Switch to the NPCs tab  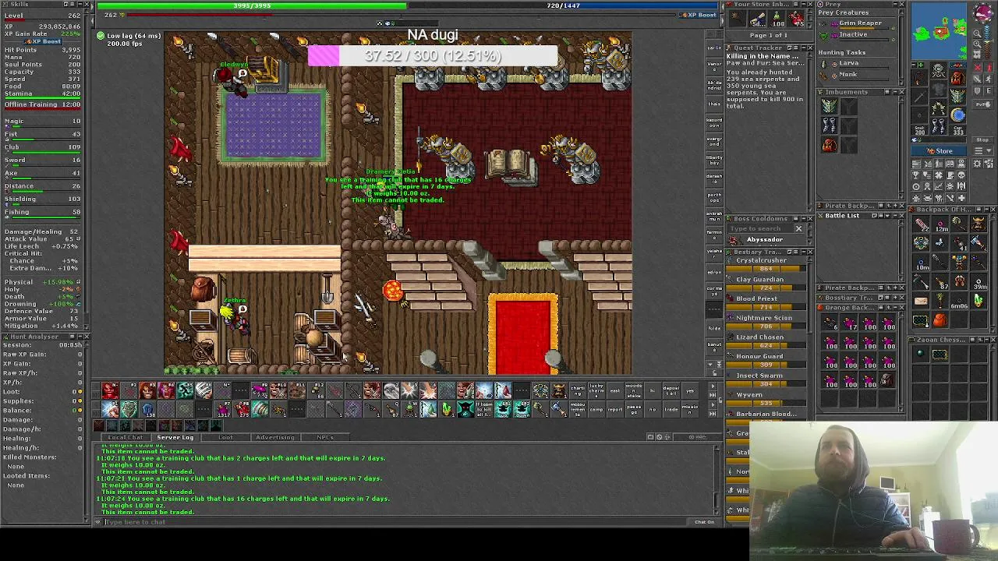click(x=325, y=438)
